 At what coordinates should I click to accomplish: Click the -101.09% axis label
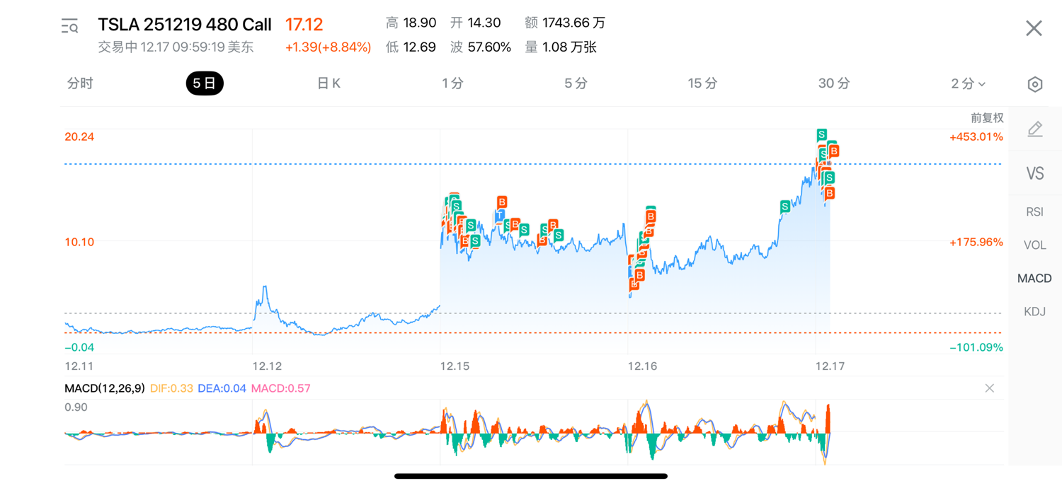tap(976, 348)
